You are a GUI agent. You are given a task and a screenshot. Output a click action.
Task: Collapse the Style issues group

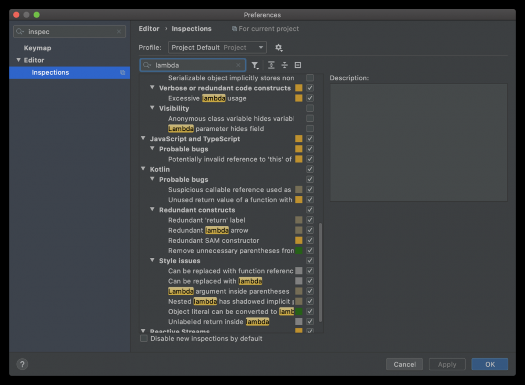tap(152, 261)
